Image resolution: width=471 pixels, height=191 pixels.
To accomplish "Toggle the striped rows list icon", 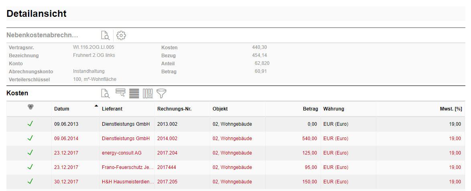I will click(x=134, y=93).
